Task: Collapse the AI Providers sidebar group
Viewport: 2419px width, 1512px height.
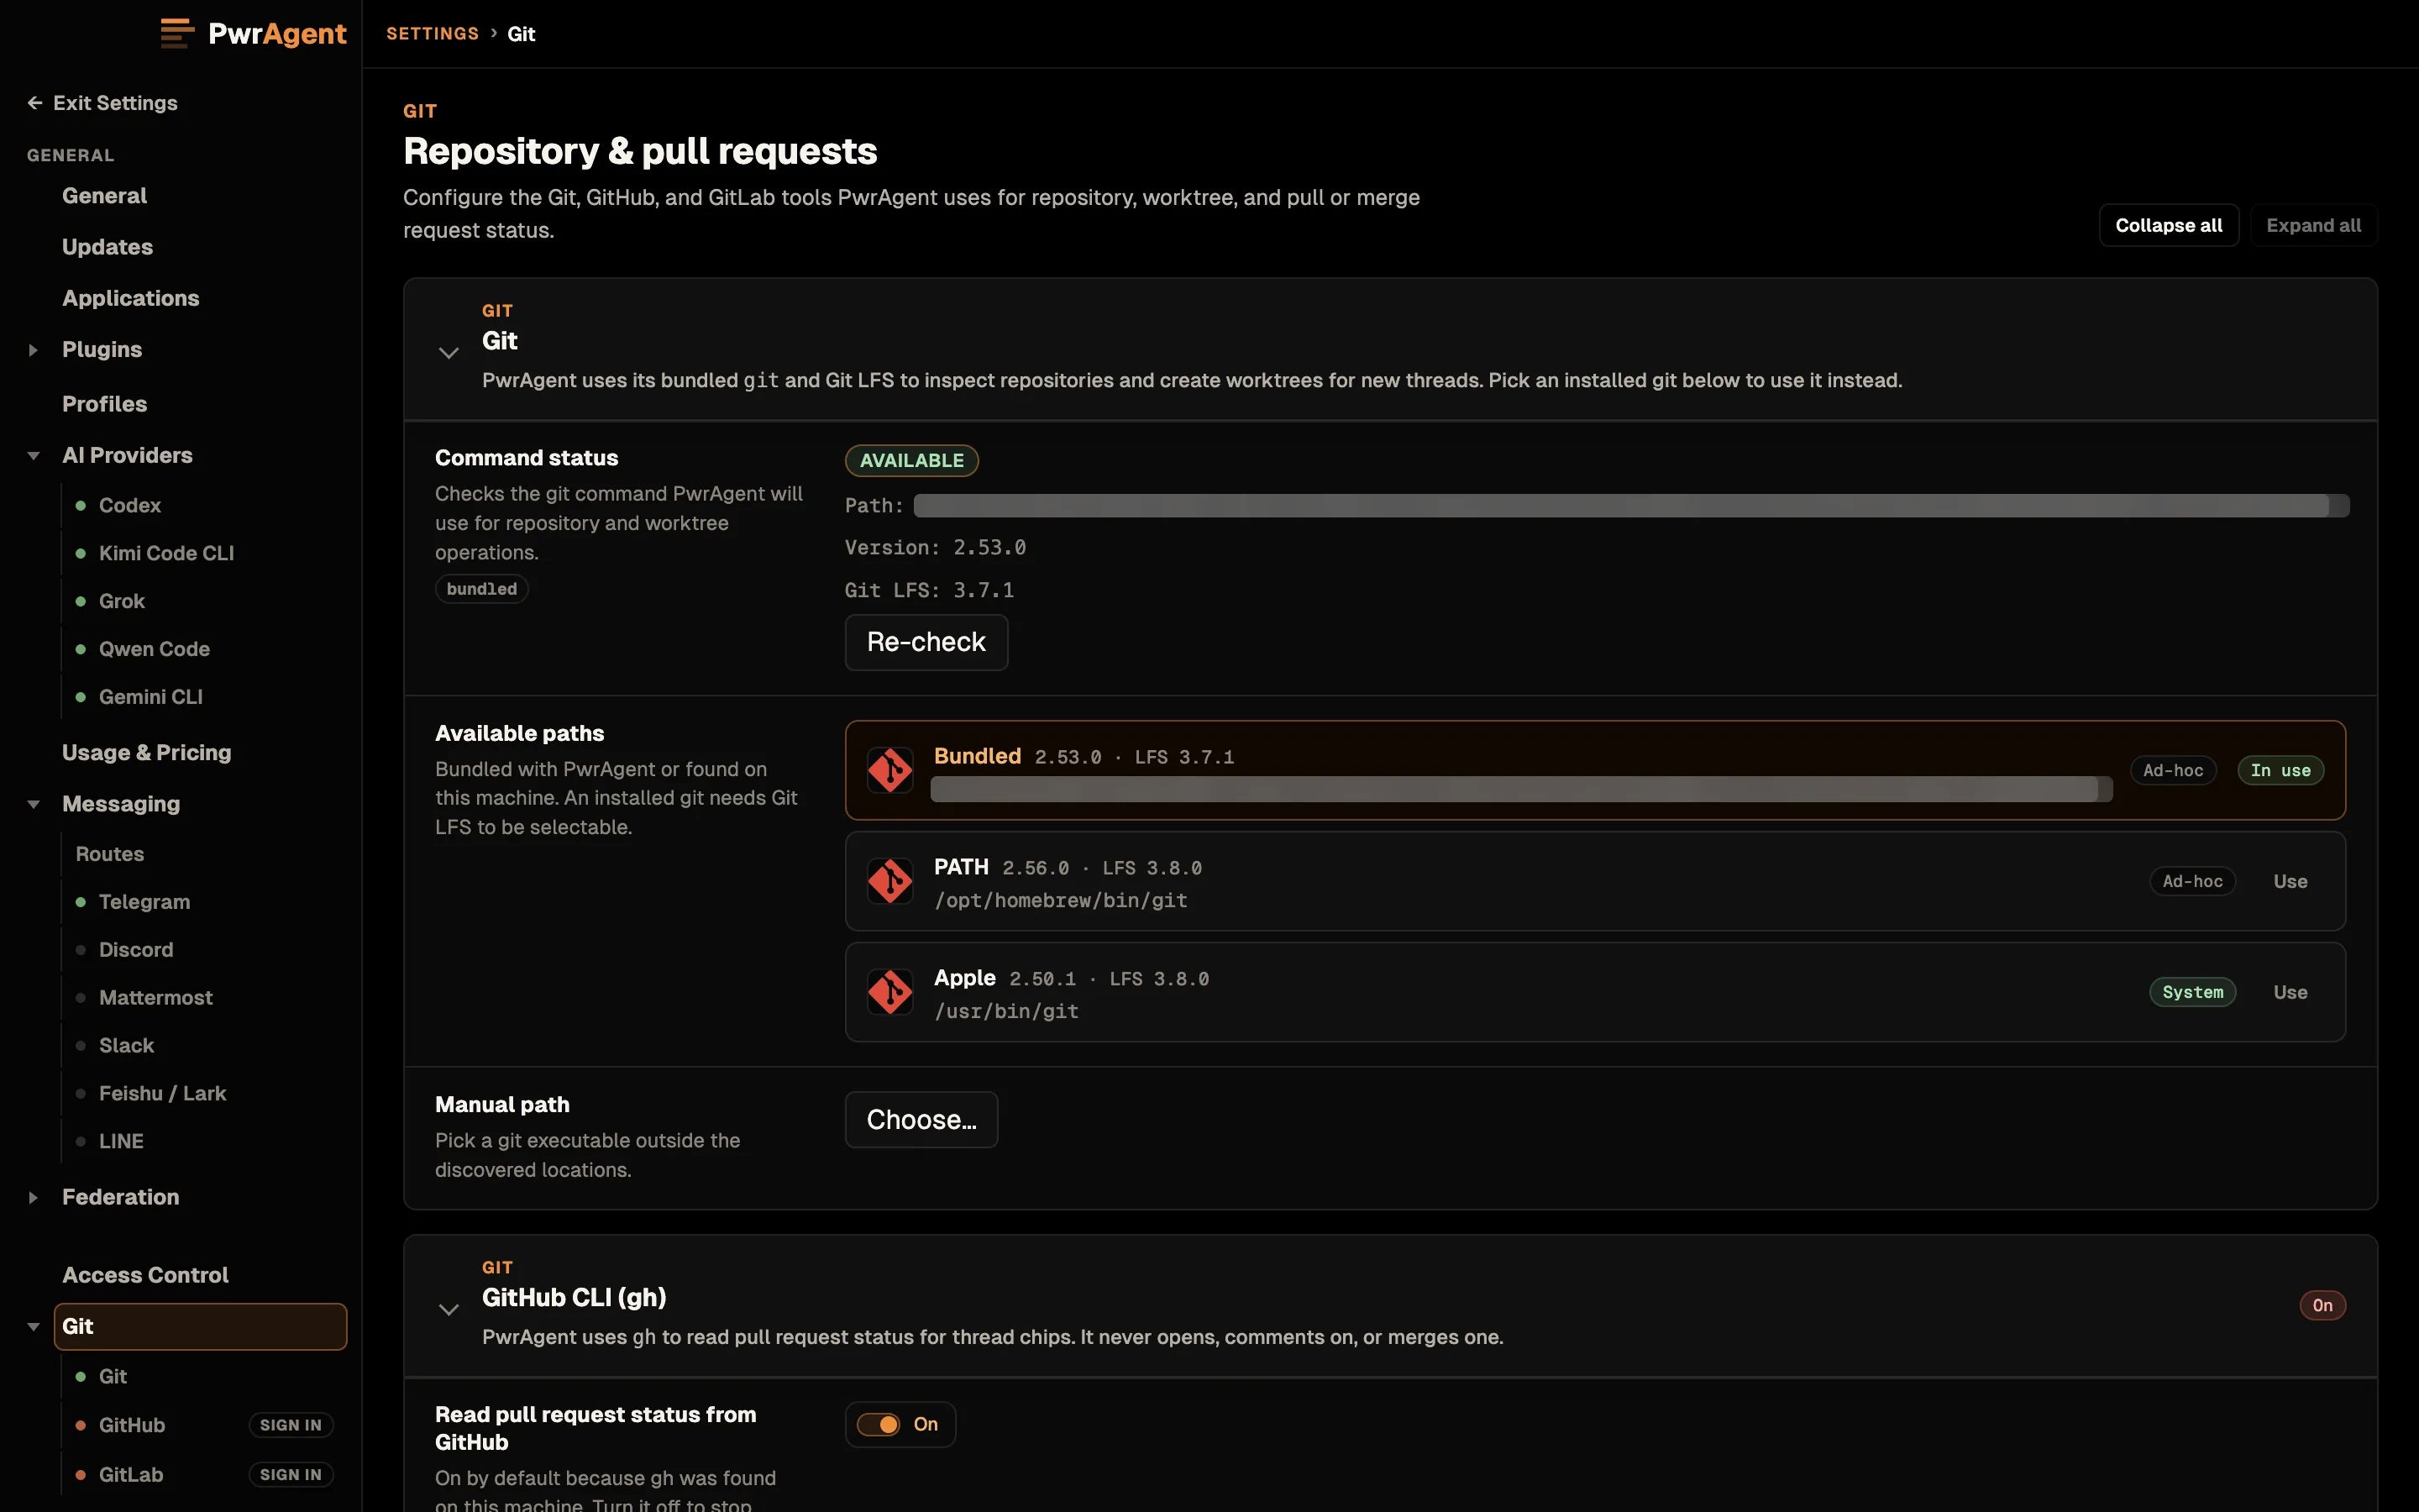Action: (x=34, y=455)
